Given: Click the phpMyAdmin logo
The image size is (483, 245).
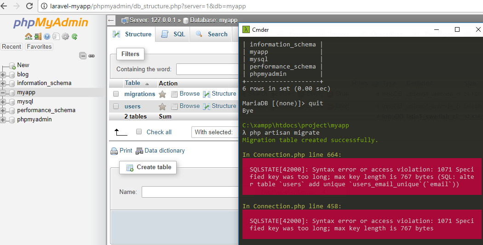Looking at the screenshot, I should (51, 23).
